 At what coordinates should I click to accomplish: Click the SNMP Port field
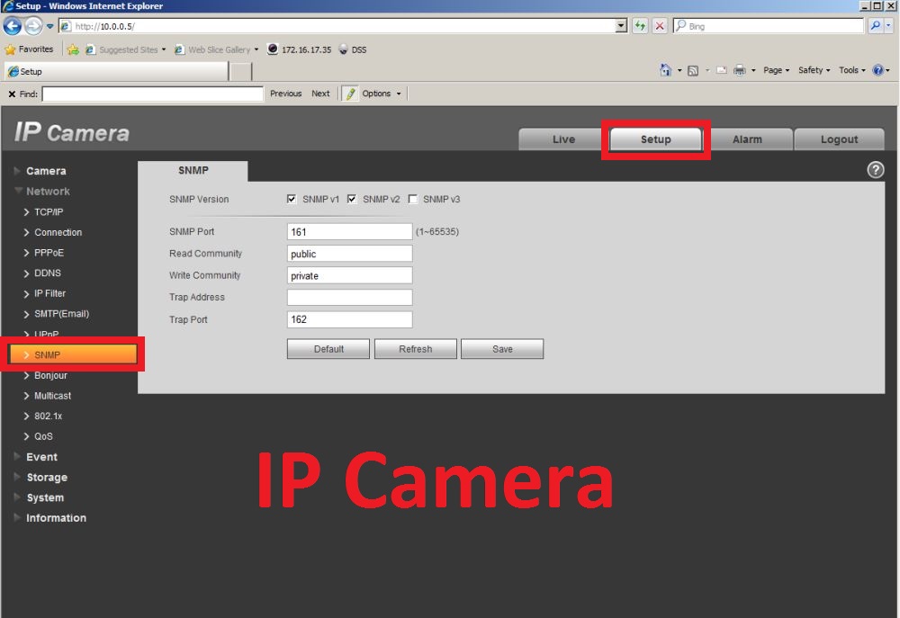pyautogui.click(x=349, y=232)
